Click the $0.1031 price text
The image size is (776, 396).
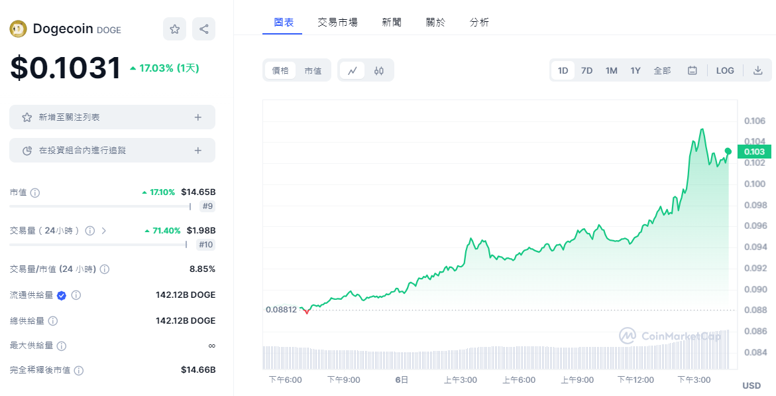[x=66, y=68]
